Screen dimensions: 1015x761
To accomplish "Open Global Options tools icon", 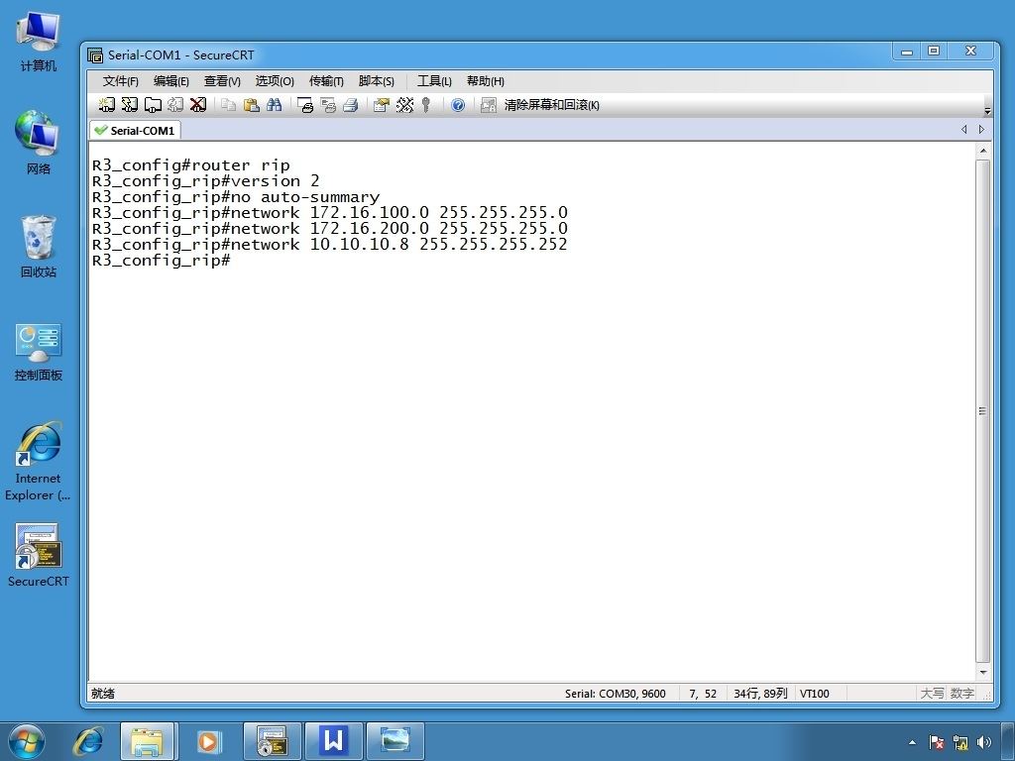I will [404, 105].
